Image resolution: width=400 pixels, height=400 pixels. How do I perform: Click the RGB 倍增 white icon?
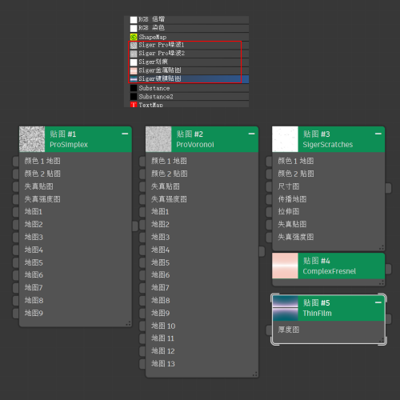(134, 20)
